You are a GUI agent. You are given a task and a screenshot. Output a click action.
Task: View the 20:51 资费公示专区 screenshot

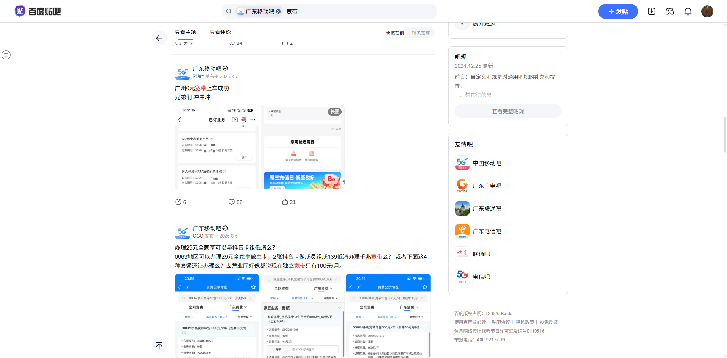[x=388, y=316]
